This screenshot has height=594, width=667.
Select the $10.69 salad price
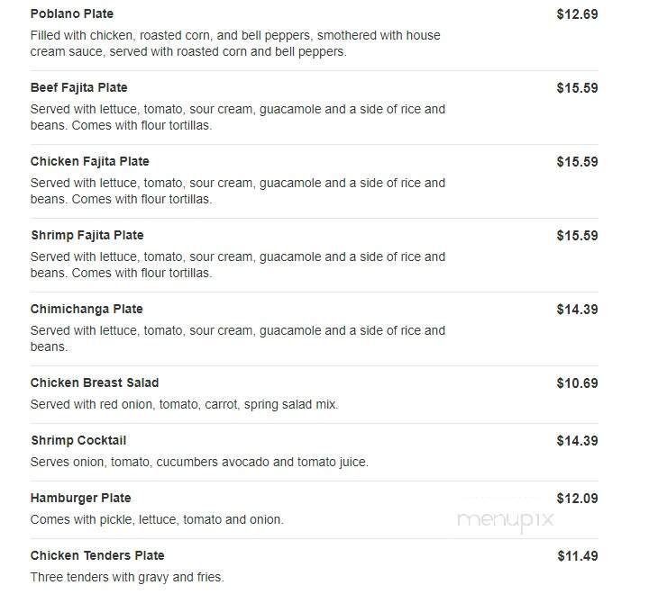[577, 383]
